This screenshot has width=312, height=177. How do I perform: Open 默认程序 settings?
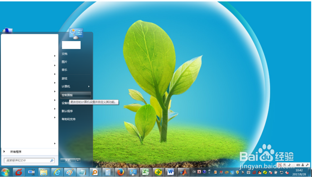67,111
